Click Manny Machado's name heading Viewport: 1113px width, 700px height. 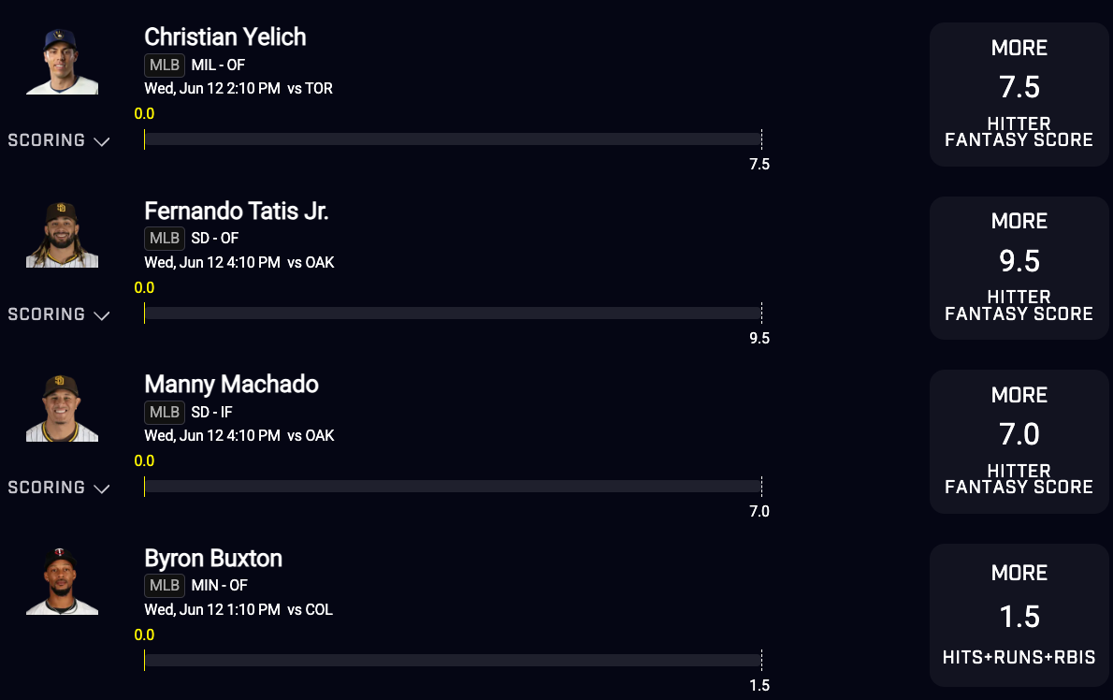pos(231,385)
